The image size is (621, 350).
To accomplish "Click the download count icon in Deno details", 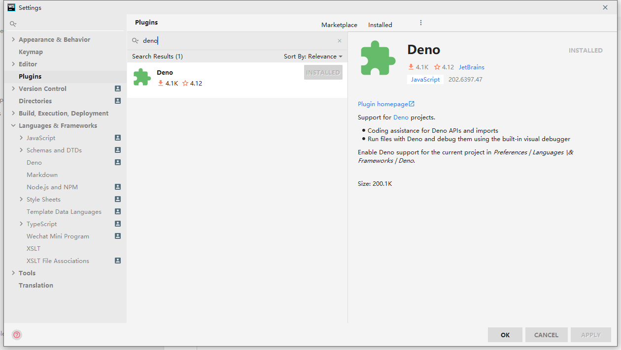I will [x=411, y=67].
